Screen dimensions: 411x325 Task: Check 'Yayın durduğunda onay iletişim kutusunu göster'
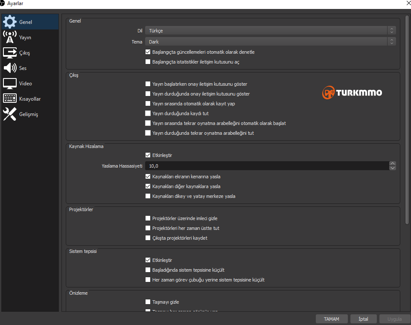click(x=148, y=94)
